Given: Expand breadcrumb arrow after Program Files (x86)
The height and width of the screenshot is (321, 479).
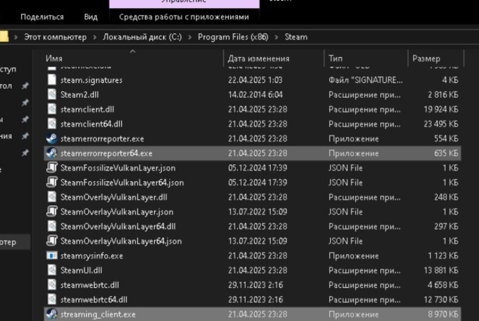Looking at the screenshot, I should tap(276, 37).
